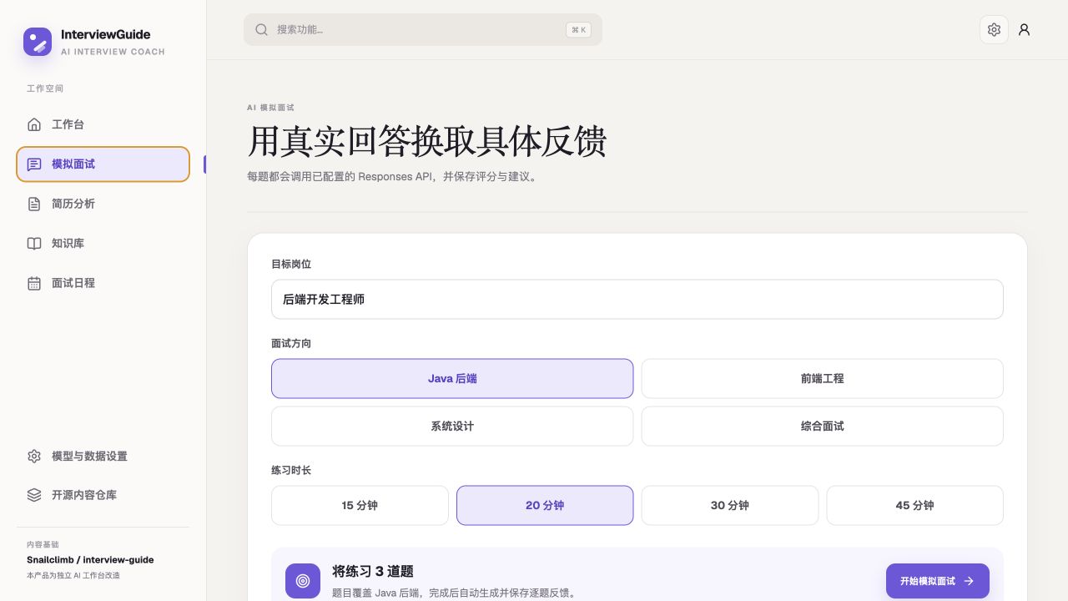Open 知识库 in the sidebar
The width and height of the screenshot is (1068, 601).
pos(103,244)
